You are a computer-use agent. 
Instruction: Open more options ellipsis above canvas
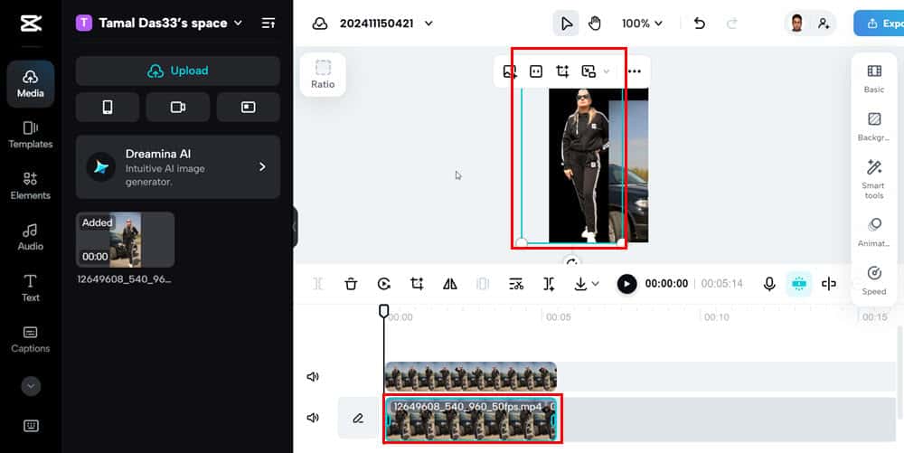pyautogui.click(x=635, y=71)
